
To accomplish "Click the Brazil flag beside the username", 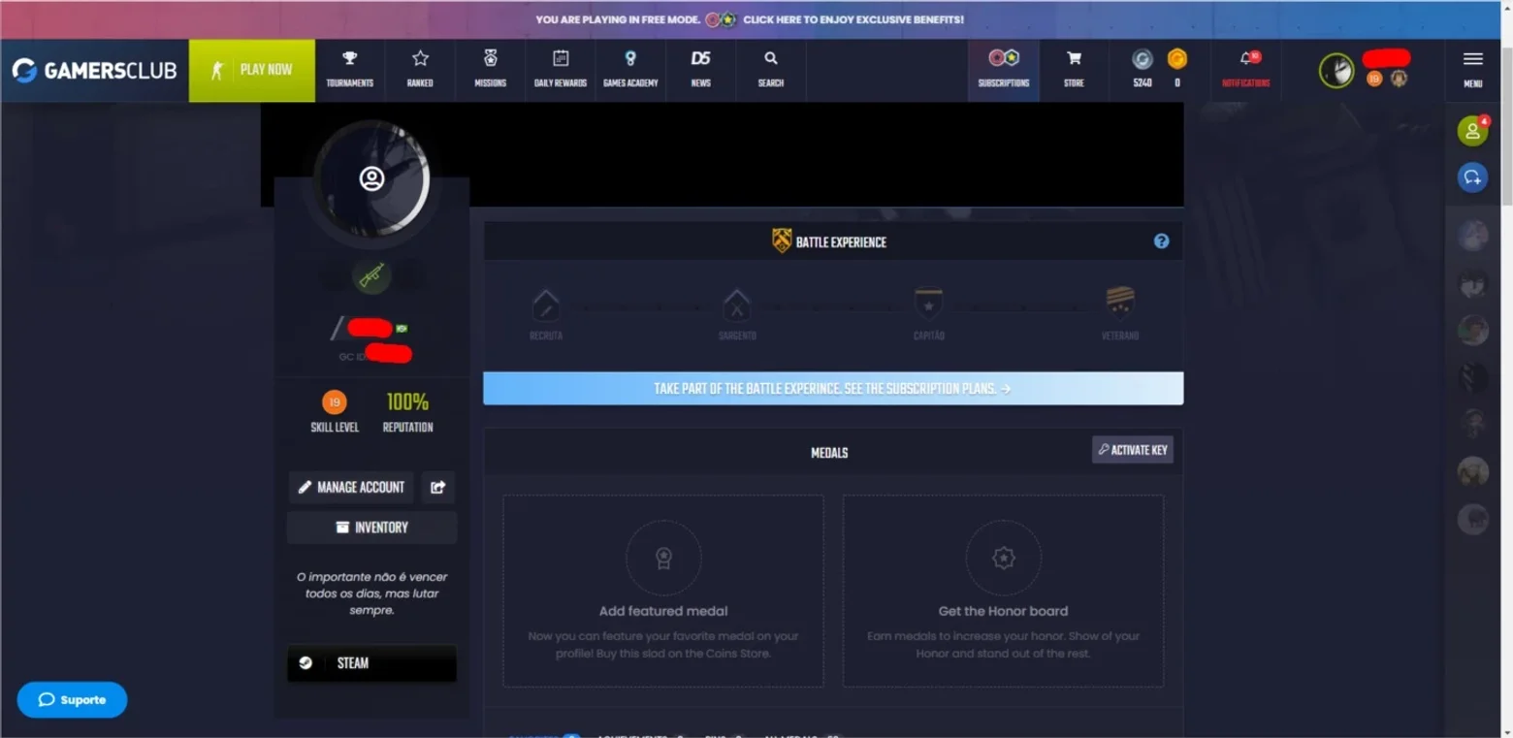I will (x=402, y=329).
